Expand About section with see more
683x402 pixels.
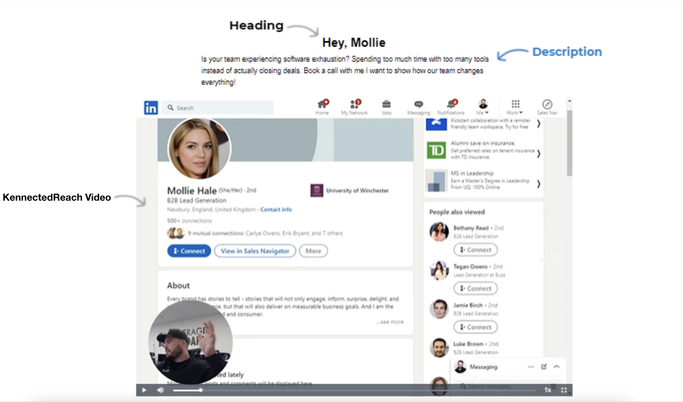point(390,322)
